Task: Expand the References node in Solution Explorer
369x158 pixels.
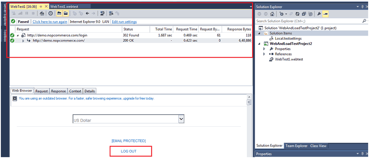Action: pos(264,54)
